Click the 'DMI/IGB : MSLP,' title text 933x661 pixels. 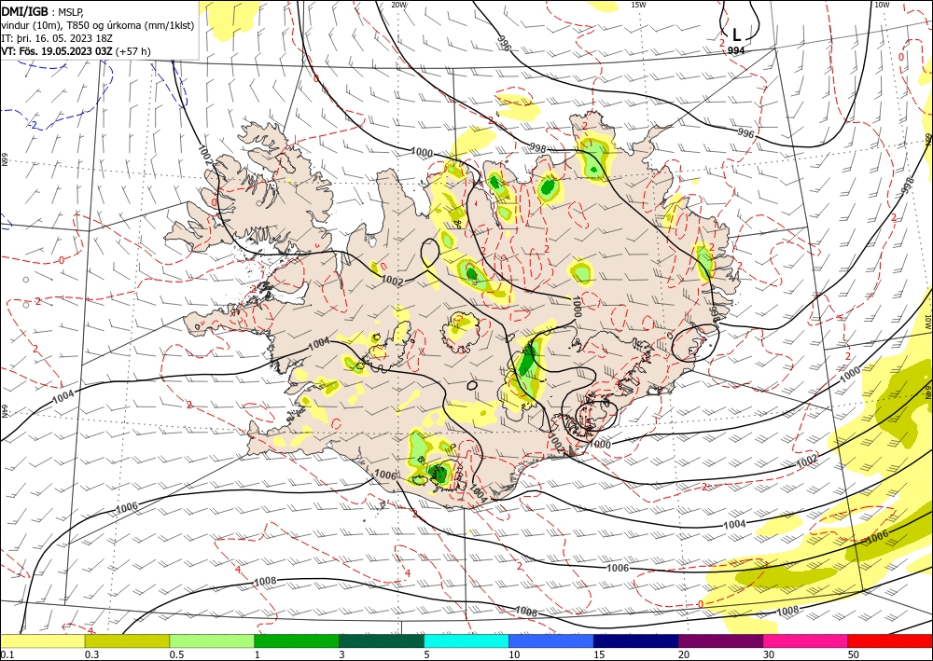pyautogui.click(x=42, y=11)
